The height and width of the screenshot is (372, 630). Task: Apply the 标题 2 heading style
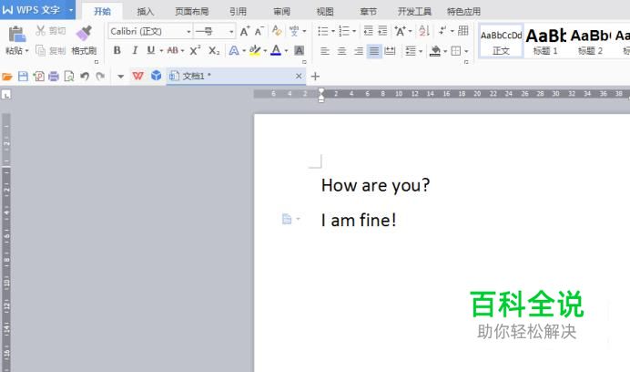pos(590,42)
